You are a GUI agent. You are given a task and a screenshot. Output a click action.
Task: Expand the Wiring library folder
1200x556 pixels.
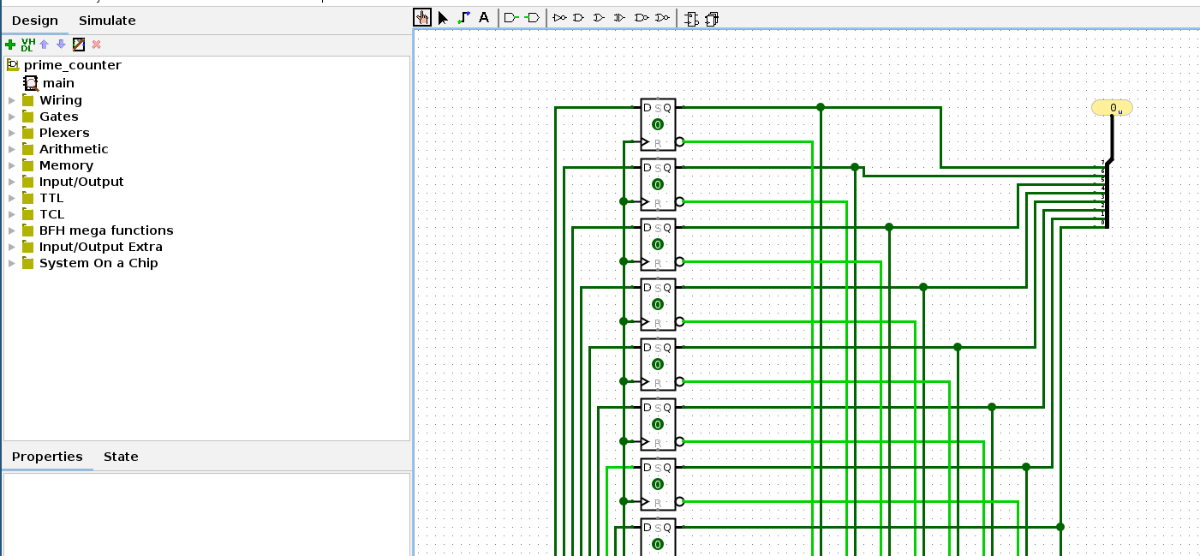[12, 100]
